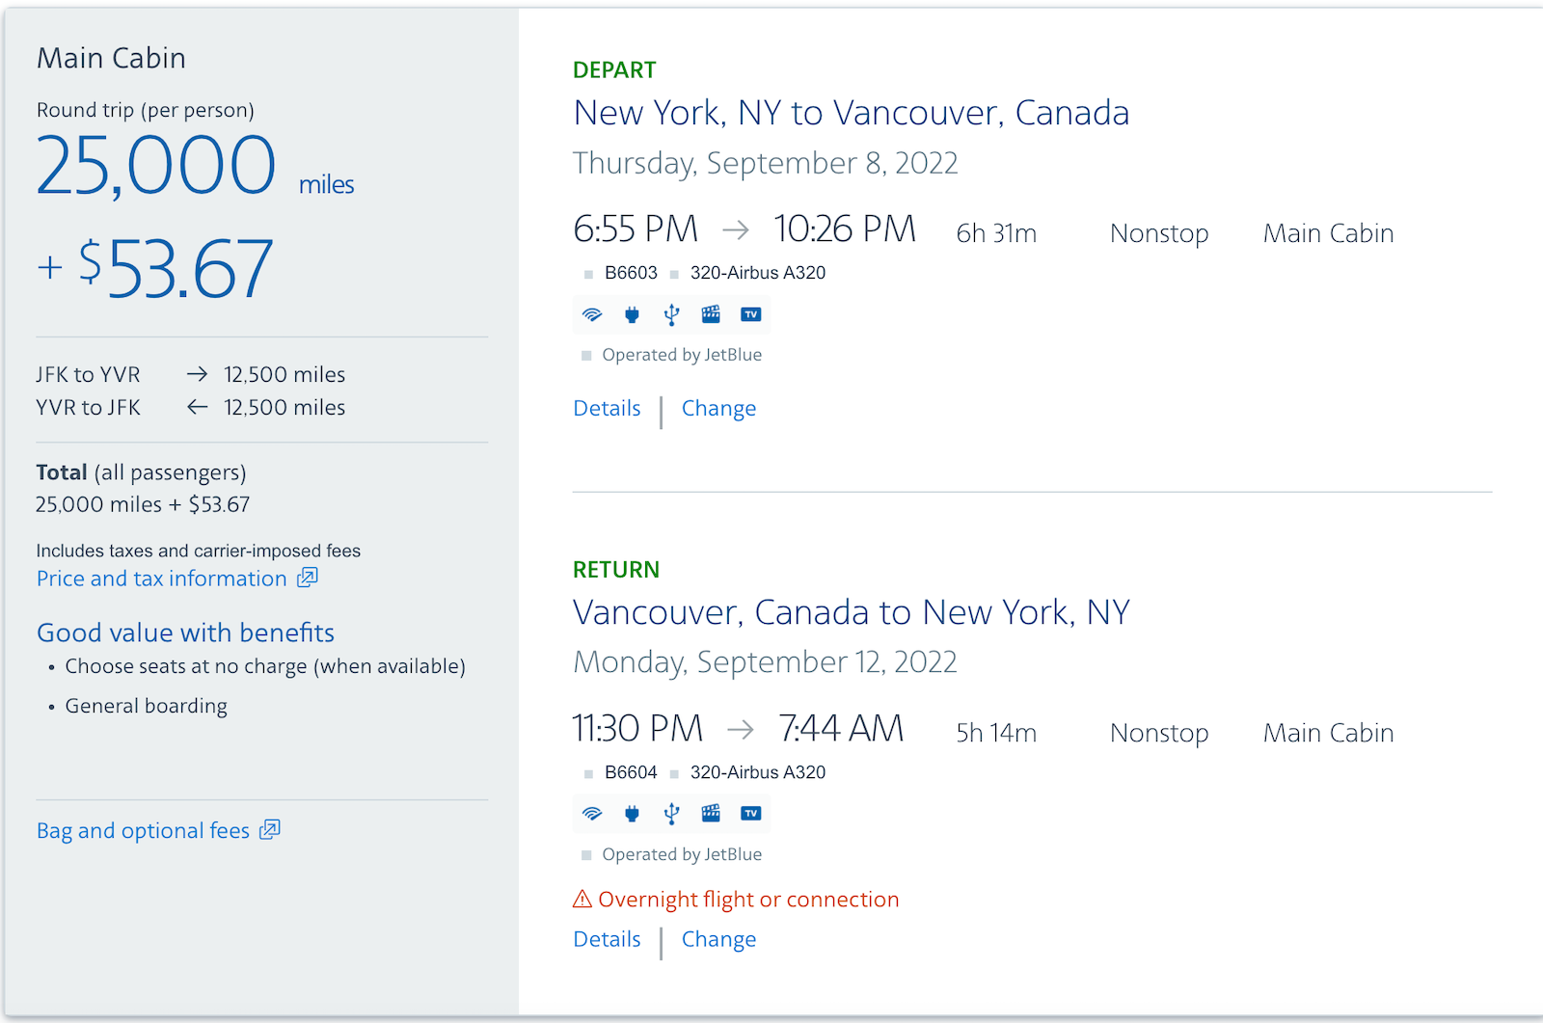Select the WiFi icon for flight B6604
Image resolution: width=1543 pixels, height=1023 pixels.
(591, 814)
